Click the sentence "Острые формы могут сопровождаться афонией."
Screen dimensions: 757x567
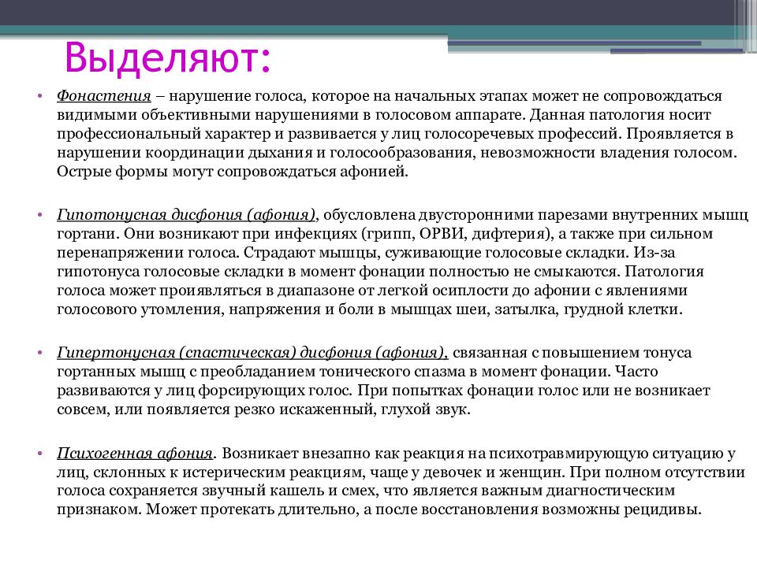tap(232, 172)
